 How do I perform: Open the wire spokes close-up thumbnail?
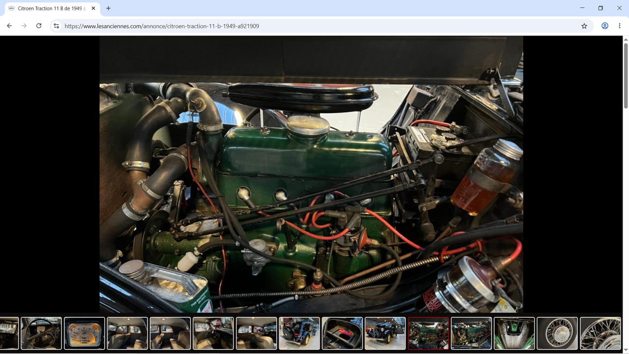pyautogui.click(x=600, y=333)
